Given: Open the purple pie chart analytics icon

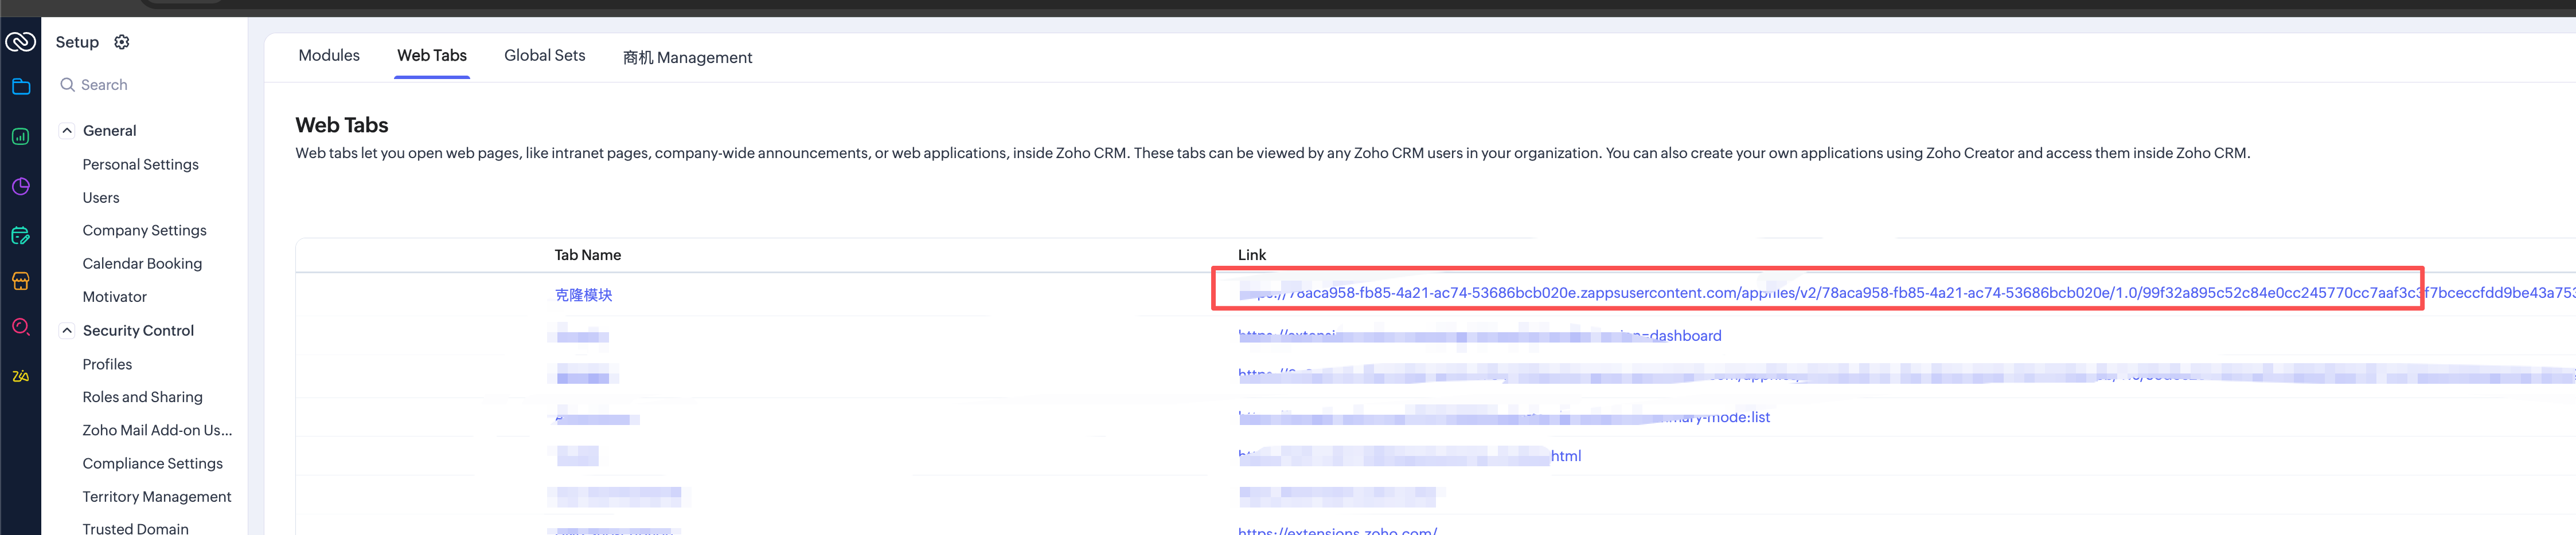Looking at the screenshot, I should point(20,187).
